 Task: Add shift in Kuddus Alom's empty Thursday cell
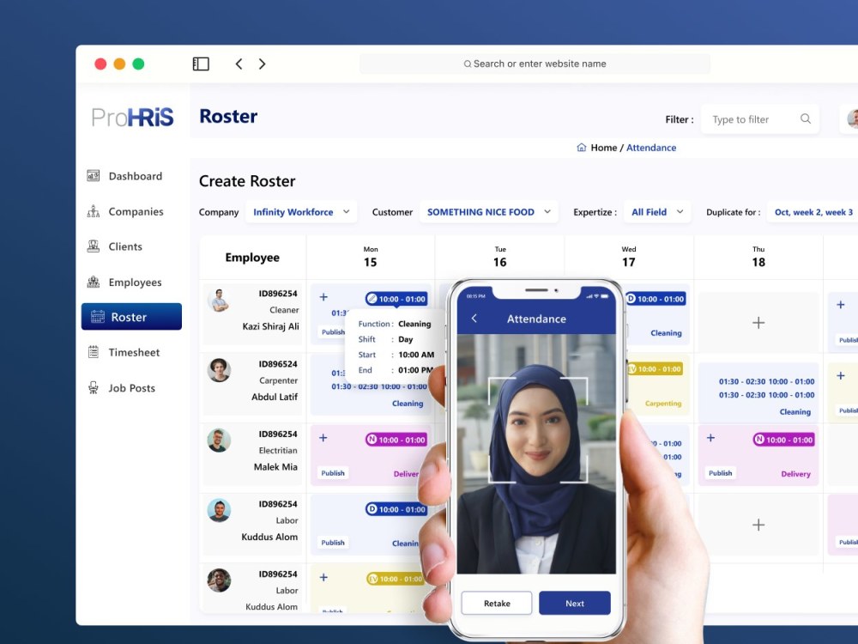[x=758, y=526]
